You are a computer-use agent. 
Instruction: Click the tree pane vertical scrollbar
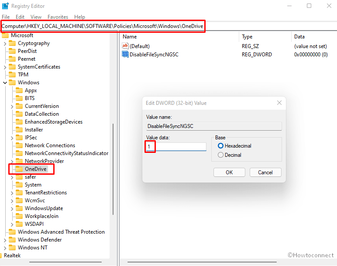coord(113,169)
